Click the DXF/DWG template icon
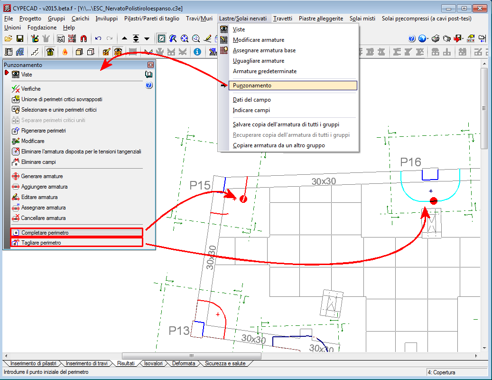 click(61, 38)
